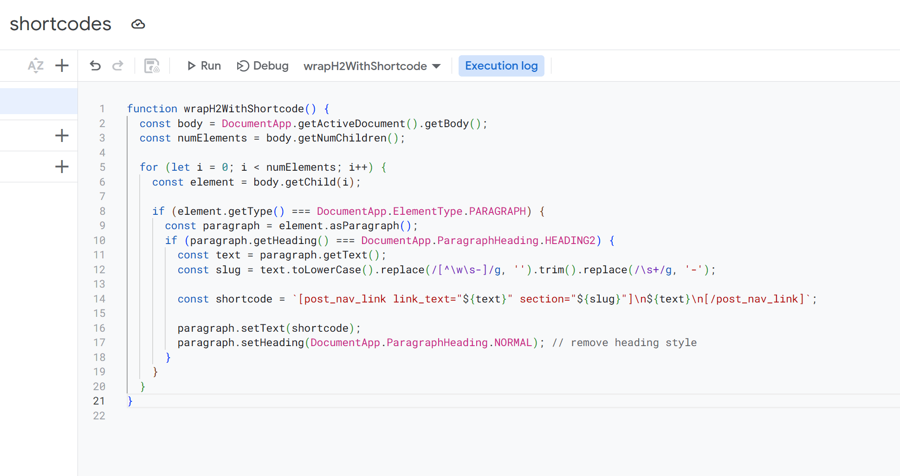Run the selected function
The width and height of the screenshot is (900, 476).
(x=204, y=66)
